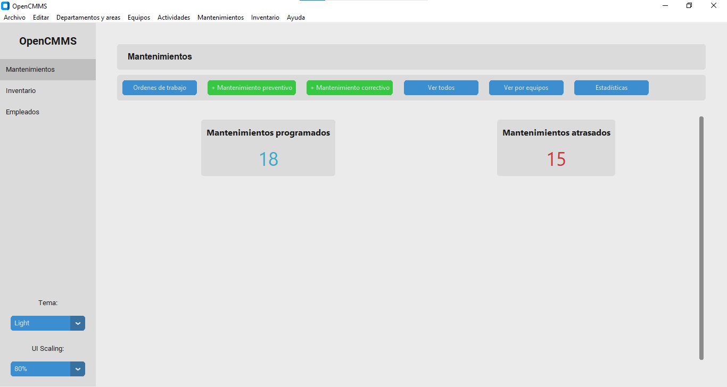Select Empleados in the sidebar
This screenshot has width=727, height=387.
(x=22, y=112)
